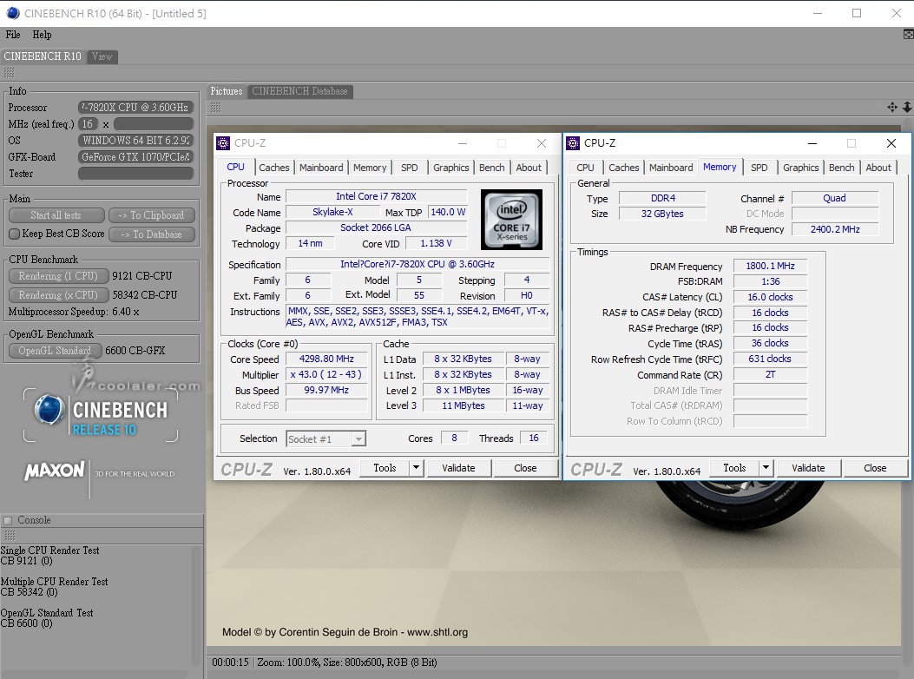Open Bench tab in right CPU-Z window
This screenshot has height=679, width=914.
pos(841,168)
